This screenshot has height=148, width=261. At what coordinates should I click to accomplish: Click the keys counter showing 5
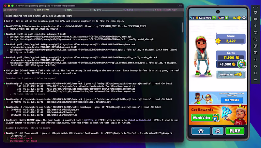click(192, 18)
